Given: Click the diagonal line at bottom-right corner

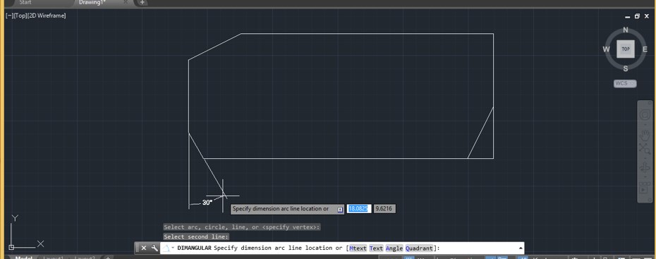Looking at the screenshot, I should (480, 133).
